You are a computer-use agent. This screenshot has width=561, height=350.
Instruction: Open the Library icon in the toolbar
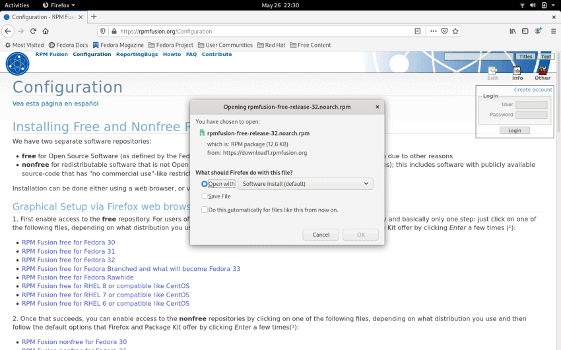512,31
